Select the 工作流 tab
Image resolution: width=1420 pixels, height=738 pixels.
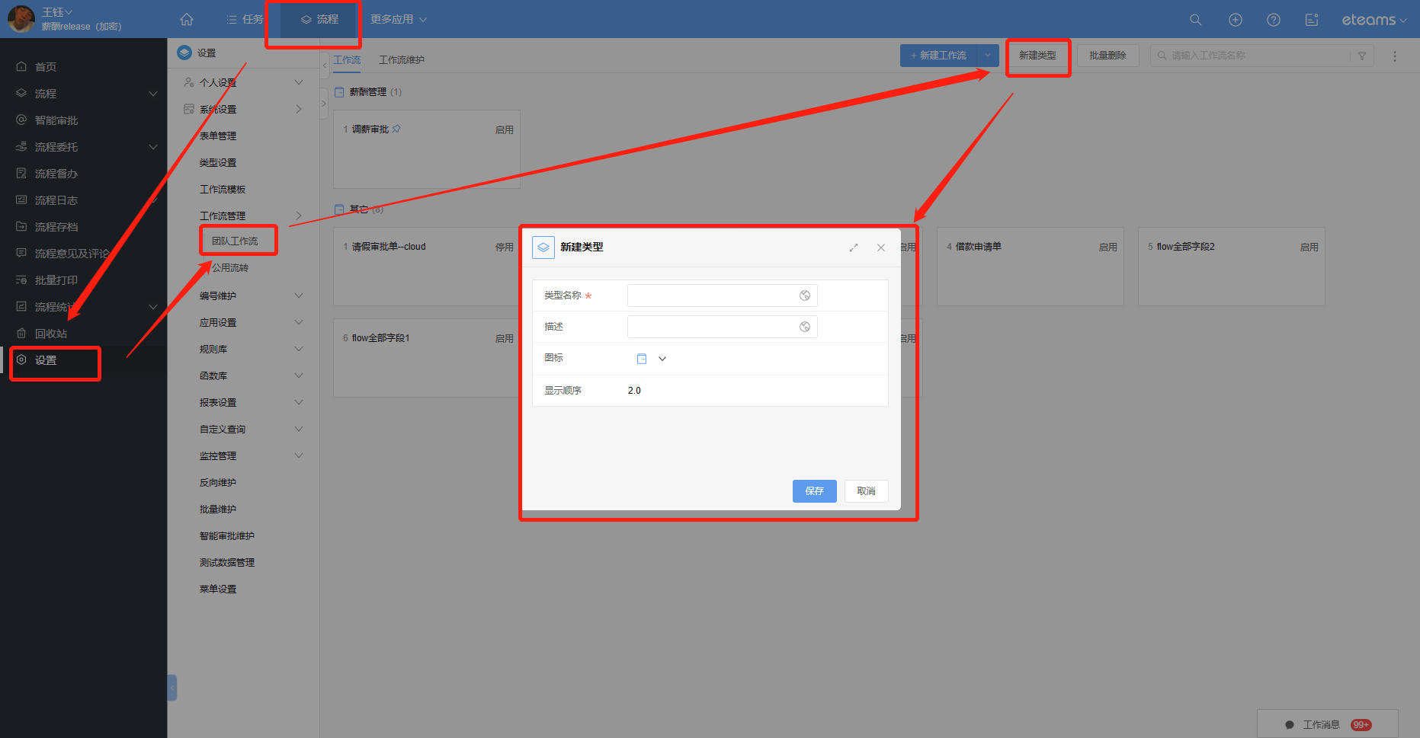click(x=347, y=59)
